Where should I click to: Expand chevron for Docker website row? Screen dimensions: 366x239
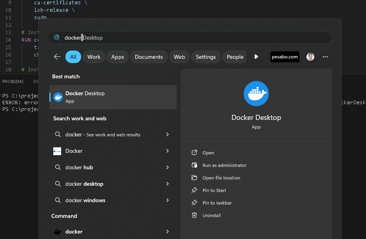[x=167, y=151]
